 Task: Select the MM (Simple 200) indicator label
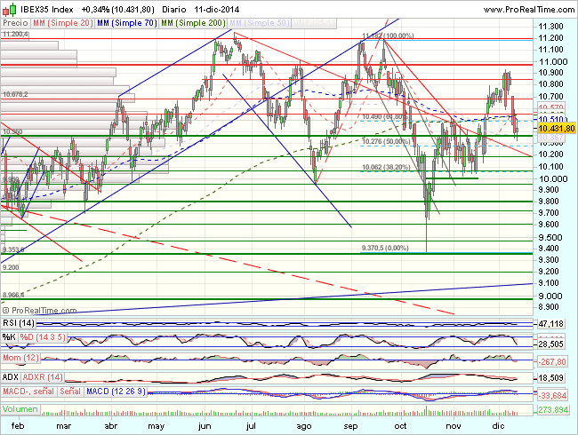point(193,23)
